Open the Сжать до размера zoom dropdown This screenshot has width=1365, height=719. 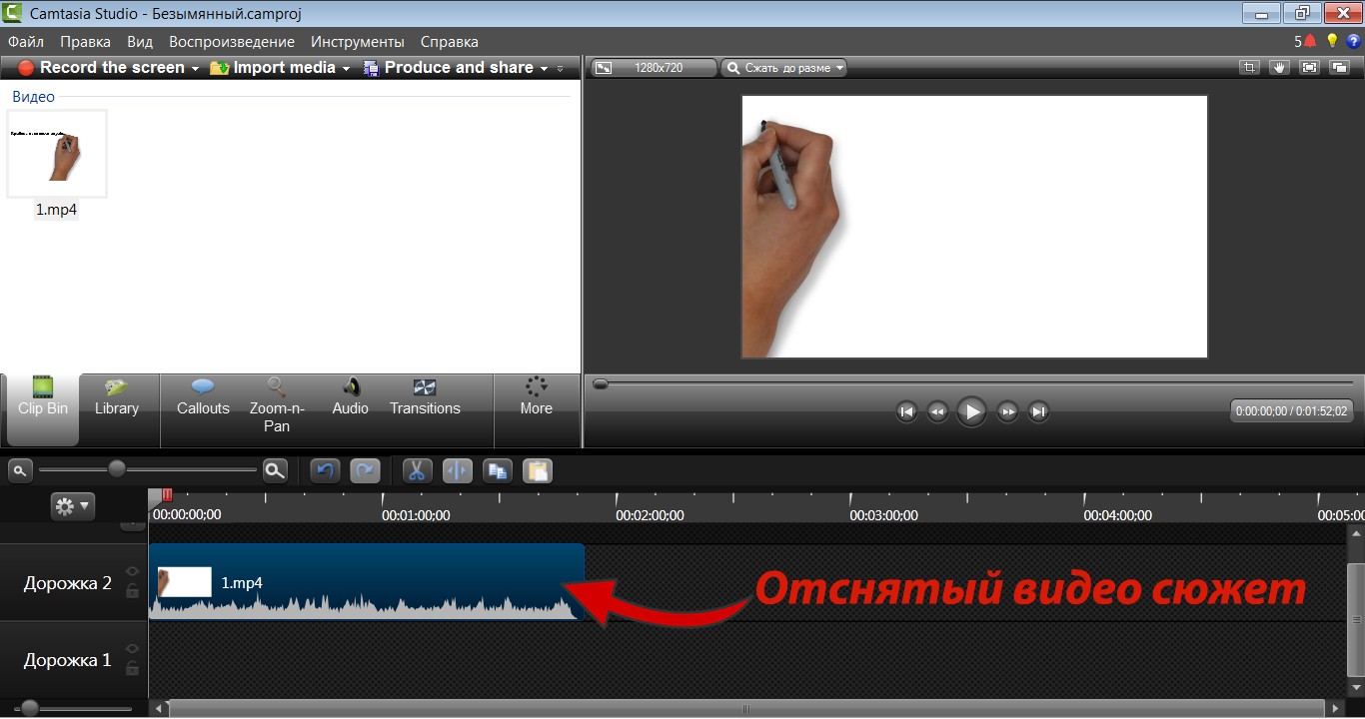point(784,68)
